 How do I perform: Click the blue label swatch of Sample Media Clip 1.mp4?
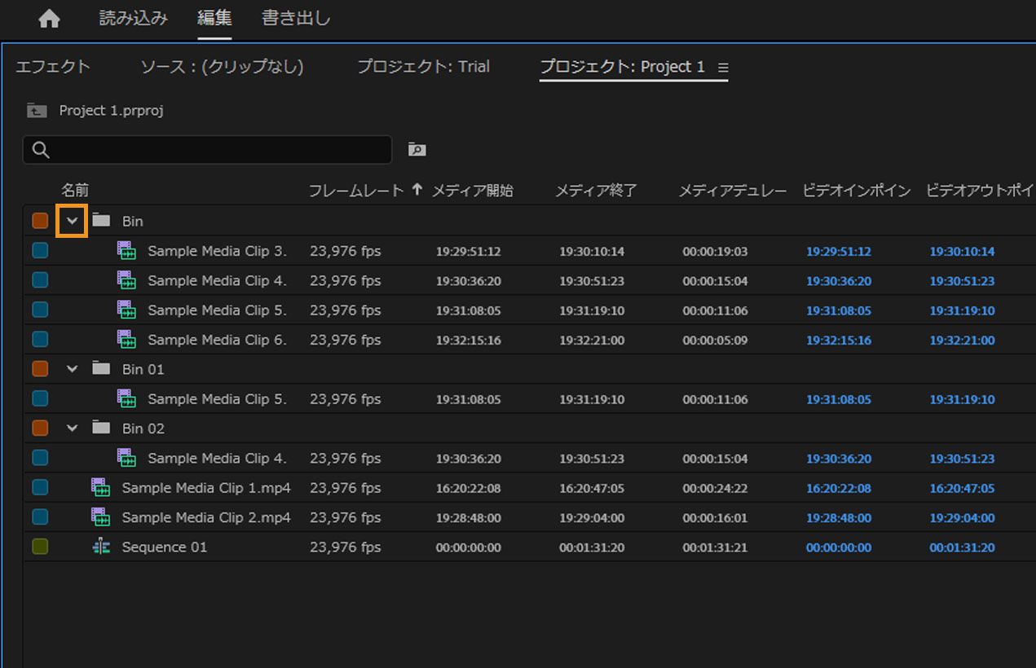pyautogui.click(x=40, y=488)
